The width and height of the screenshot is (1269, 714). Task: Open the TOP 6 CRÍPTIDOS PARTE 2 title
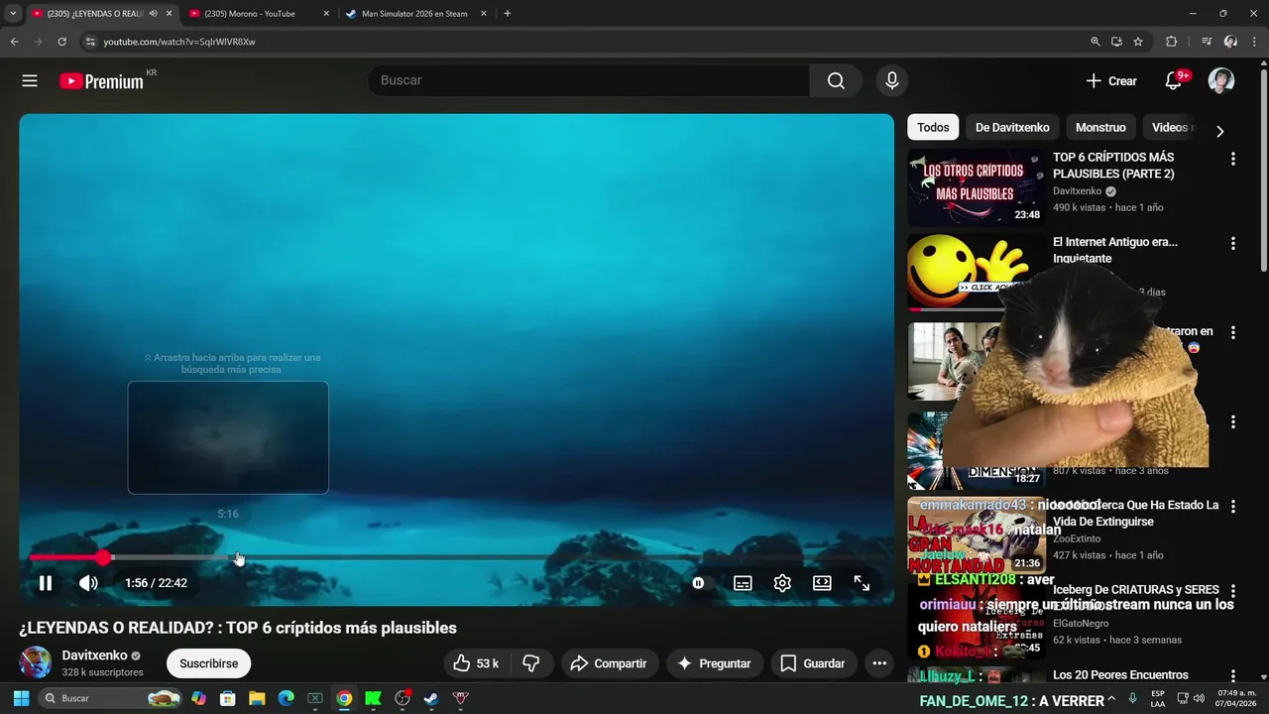tap(1113, 166)
